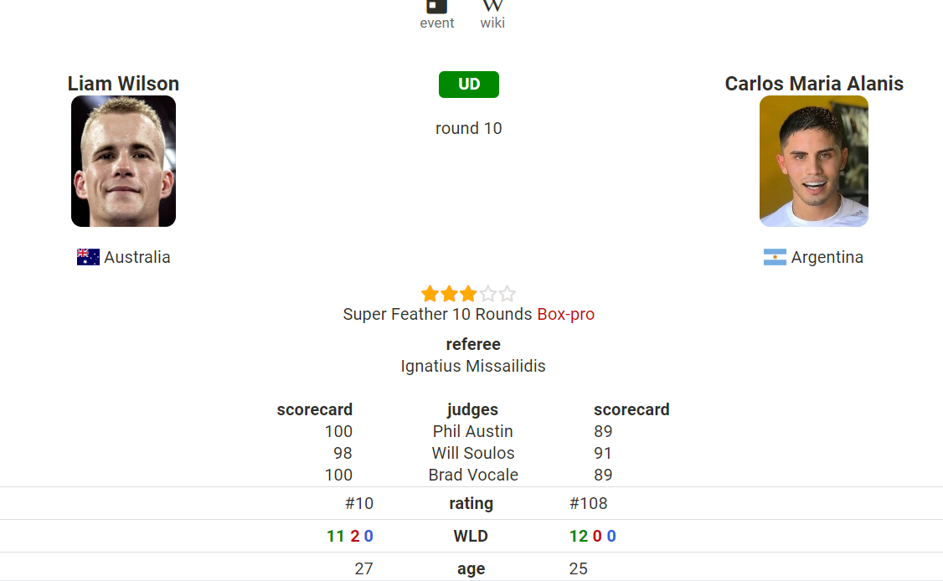Open Liam Wilson's profile photo
Image resolution: width=943 pixels, height=581 pixels.
click(123, 162)
